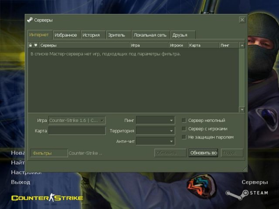The image size is (279, 209).
Task: Click the Серверы link above Steam logo
Action: tap(255, 182)
